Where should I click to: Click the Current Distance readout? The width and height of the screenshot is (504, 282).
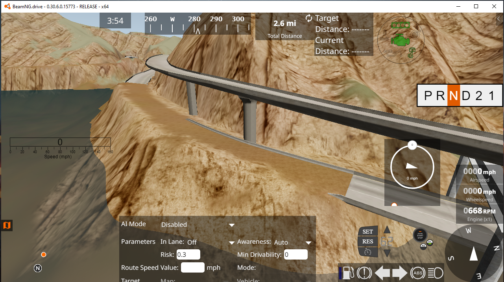(x=342, y=46)
